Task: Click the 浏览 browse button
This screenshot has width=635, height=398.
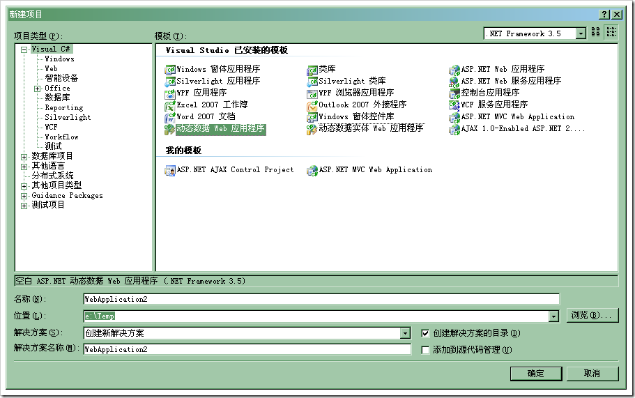Action: click(x=592, y=315)
